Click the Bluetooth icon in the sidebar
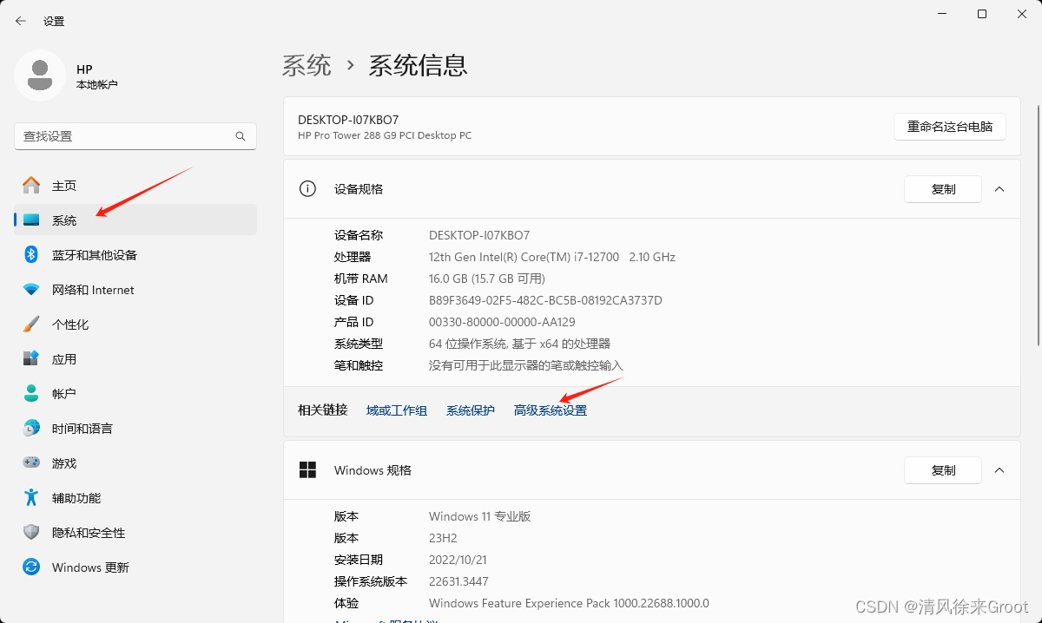The image size is (1042, 623). [x=31, y=255]
